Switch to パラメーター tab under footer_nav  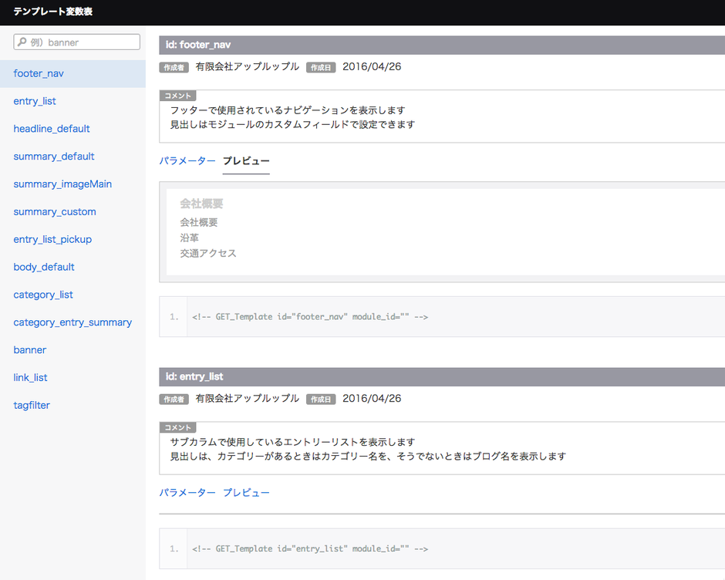click(187, 161)
